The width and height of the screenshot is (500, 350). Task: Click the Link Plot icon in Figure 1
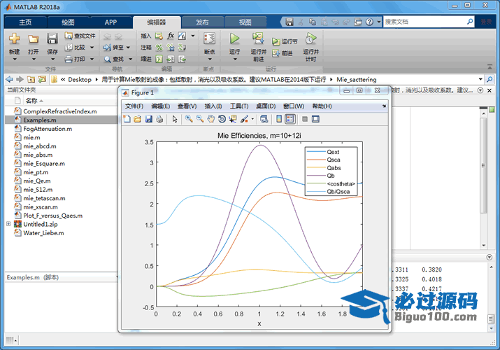(x=264, y=119)
